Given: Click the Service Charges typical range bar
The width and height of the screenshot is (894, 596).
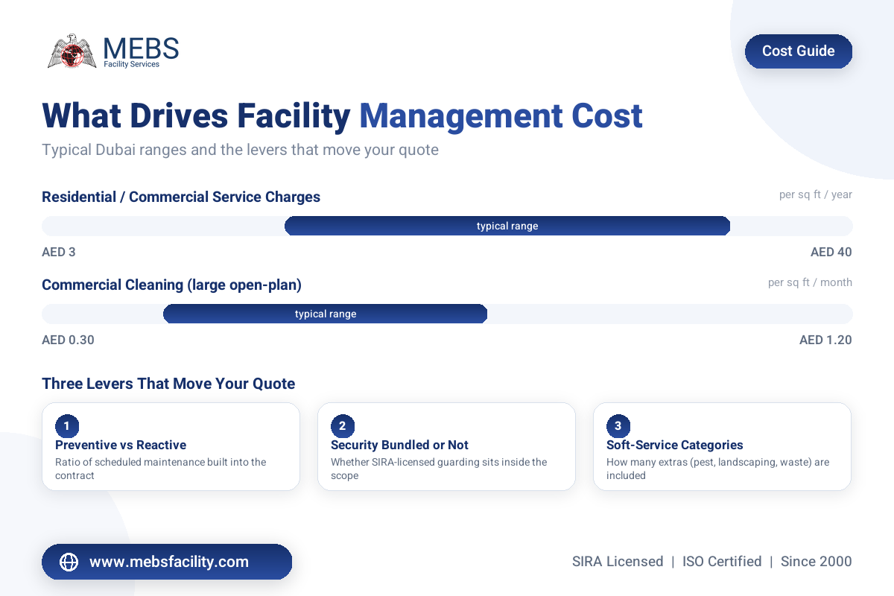Looking at the screenshot, I should click(507, 226).
